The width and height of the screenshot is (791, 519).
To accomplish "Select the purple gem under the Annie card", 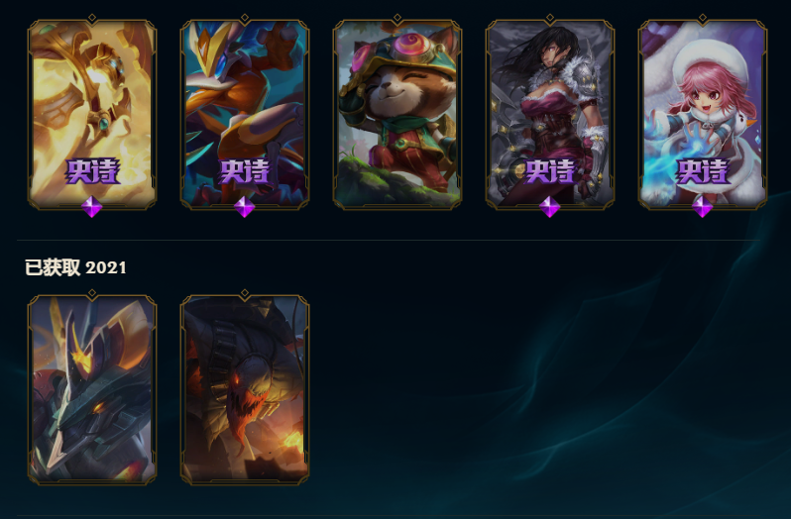I will (702, 207).
